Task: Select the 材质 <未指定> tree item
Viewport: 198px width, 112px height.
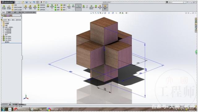Action: (8, 27)
